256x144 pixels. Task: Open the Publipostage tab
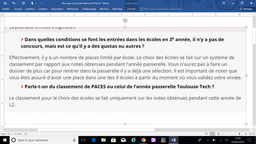click(89, 9)
